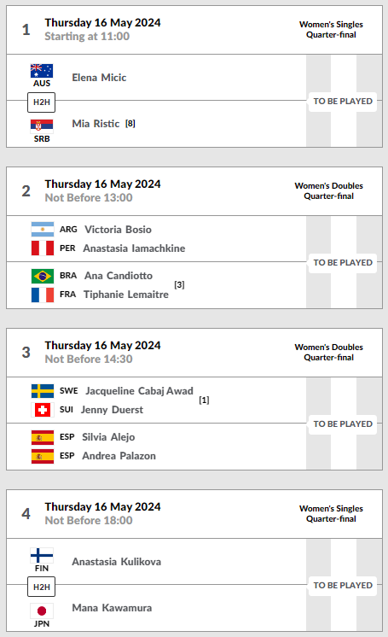Select Victoria Bosio player name

pyautogui.click(x=118, y=230)
